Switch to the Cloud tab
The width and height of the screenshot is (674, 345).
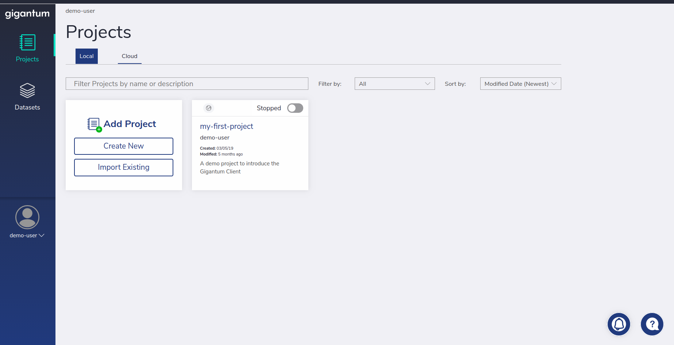coord(130,56)
